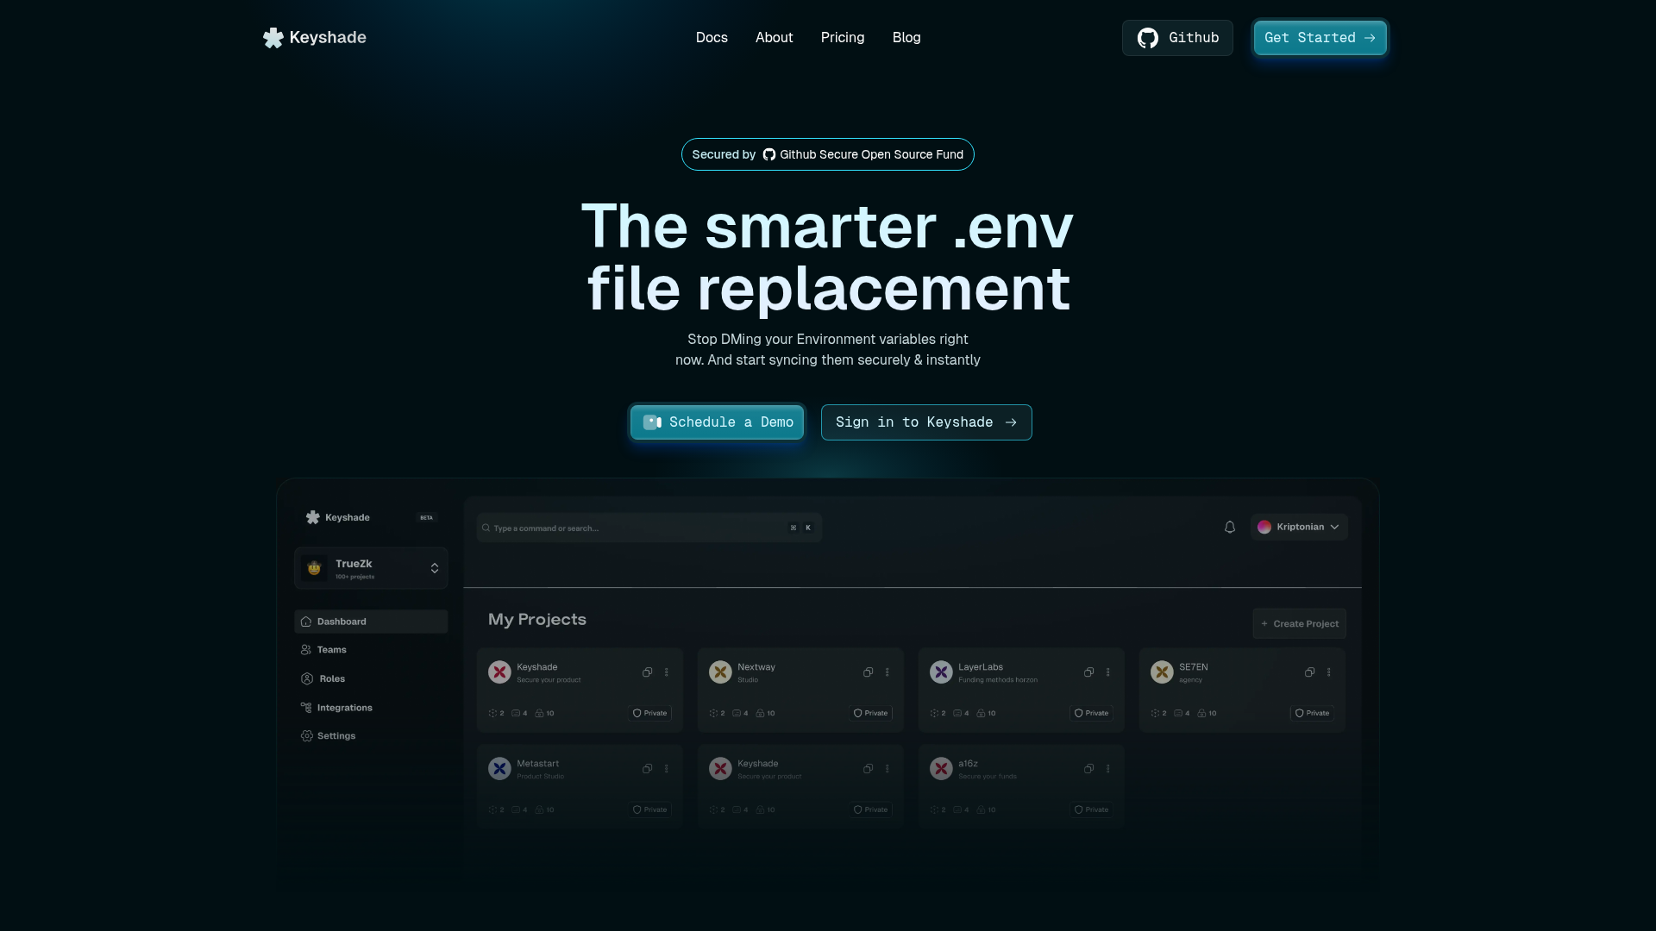The height and width of the screenshot is (931, 1656).
Task: Open more options on Metastart card
Action: pos(666,769)
